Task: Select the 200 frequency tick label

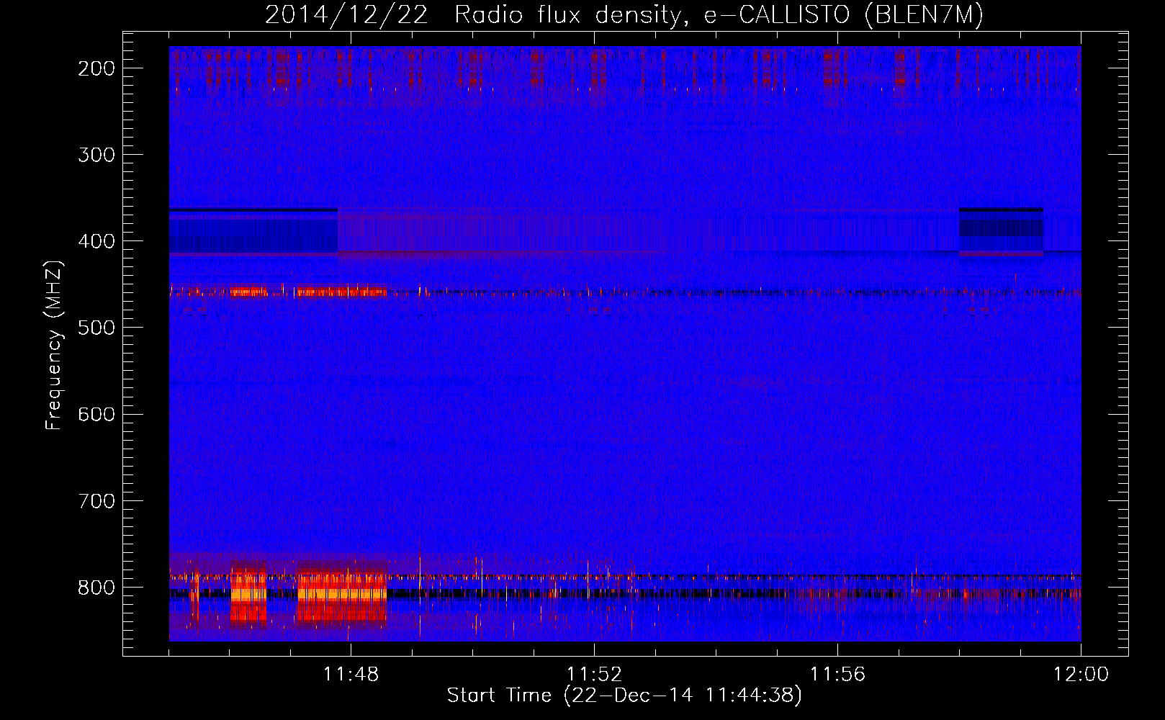Action: tap(96, 69)
